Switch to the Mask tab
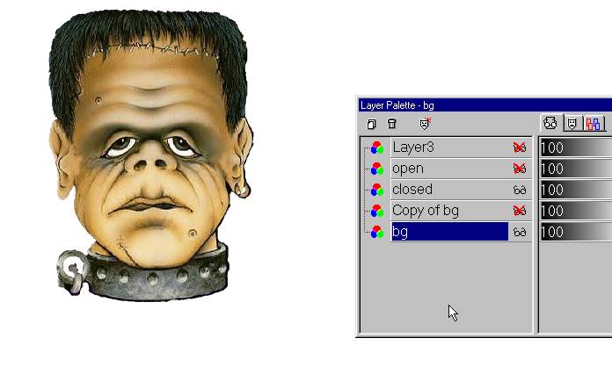Image resolution: width=612 pixels, height=367 pixels. pos(572,124)
